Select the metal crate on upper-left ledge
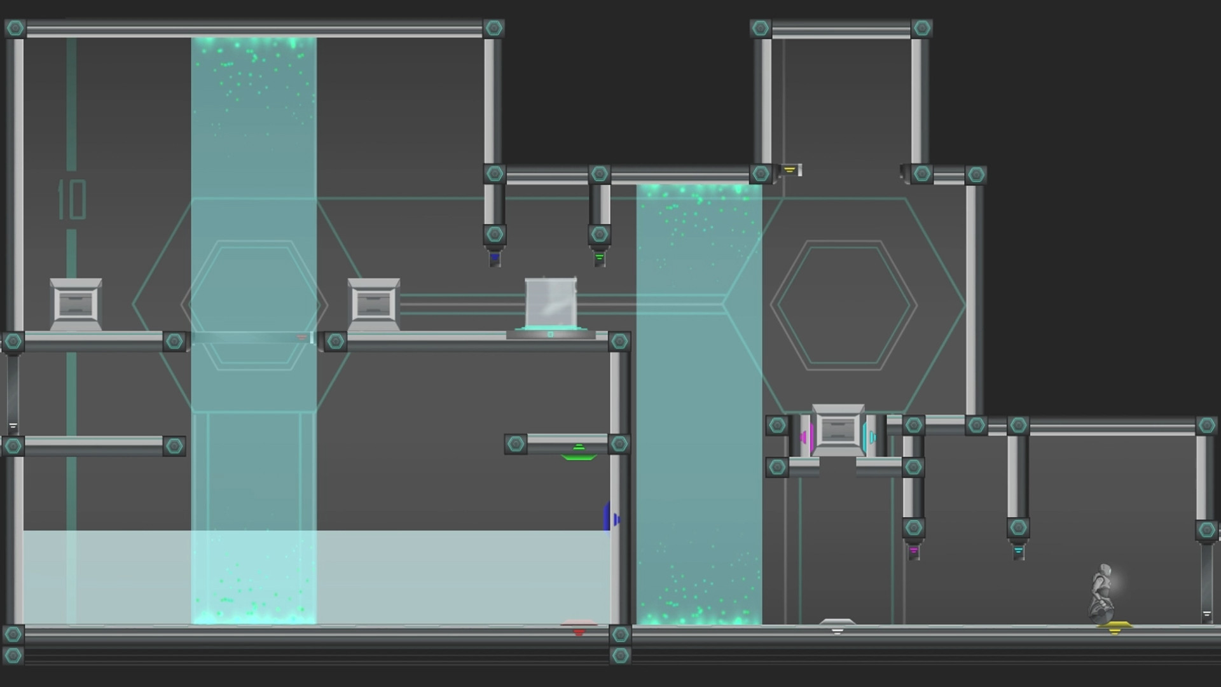The height and width of the screenshot is (687, 1221). click(x=76, y=304)
